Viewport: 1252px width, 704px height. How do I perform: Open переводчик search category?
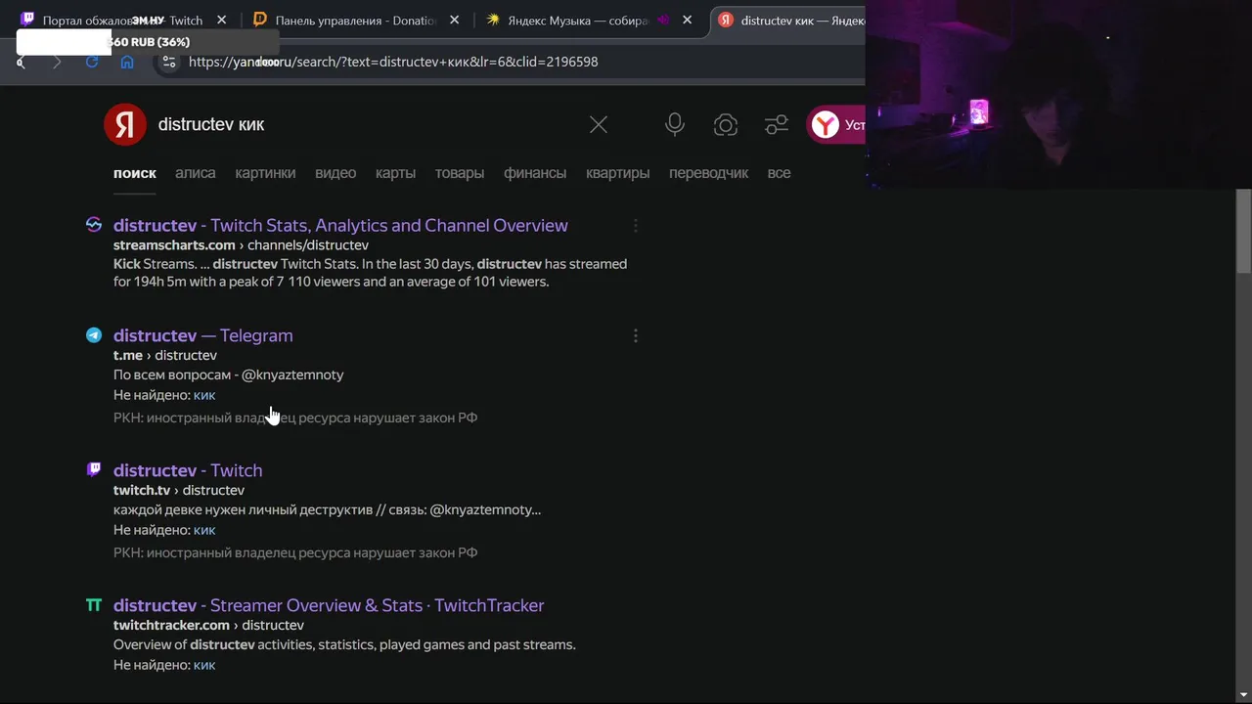point(708,173)
